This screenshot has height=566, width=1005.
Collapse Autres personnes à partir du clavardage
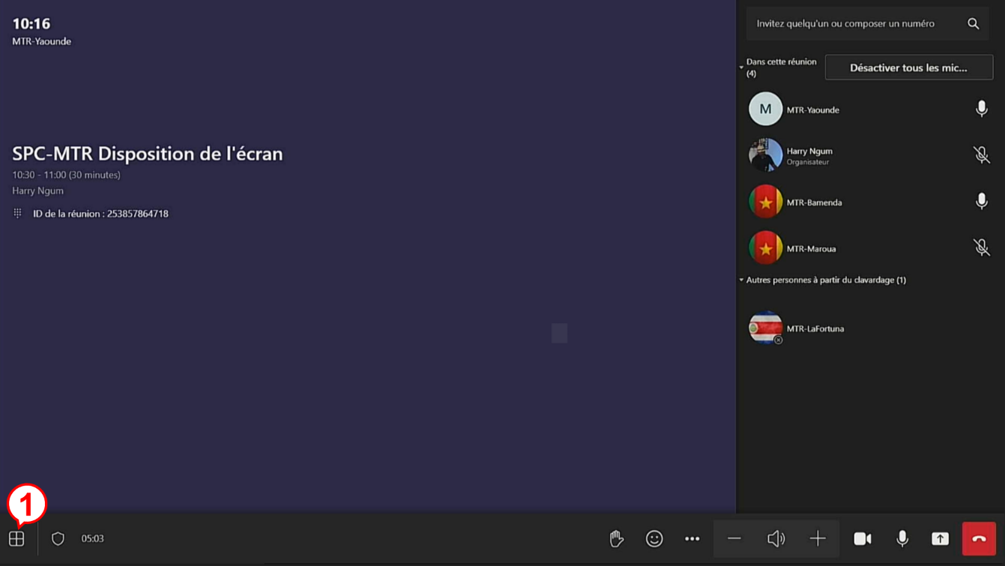point(741,280)
